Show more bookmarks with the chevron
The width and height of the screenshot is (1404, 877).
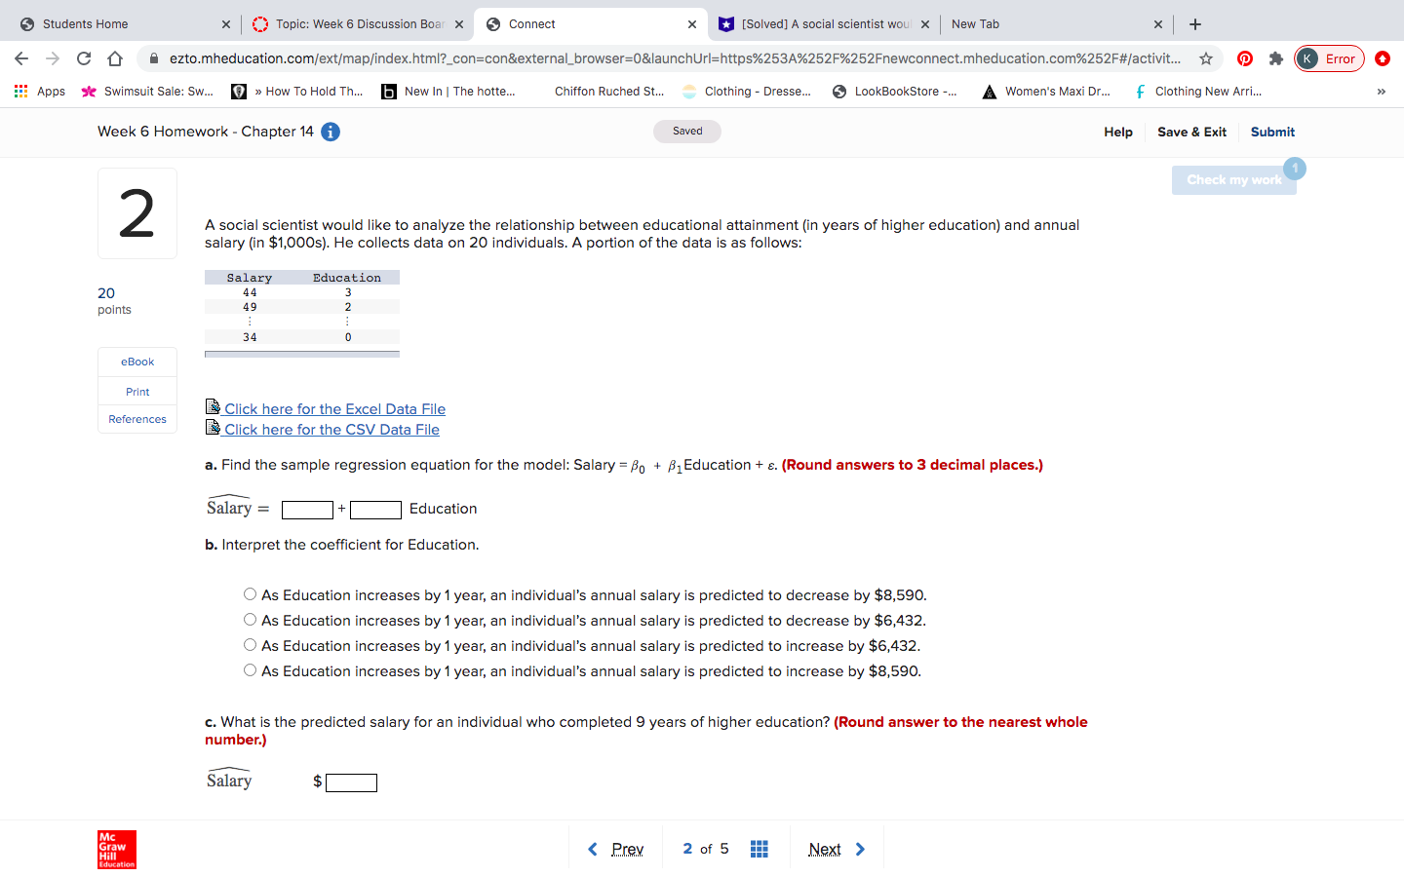(x=1381, y=92)
